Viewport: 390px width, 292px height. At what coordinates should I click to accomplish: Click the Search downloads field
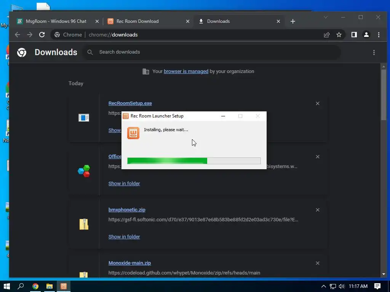point(211,52)
